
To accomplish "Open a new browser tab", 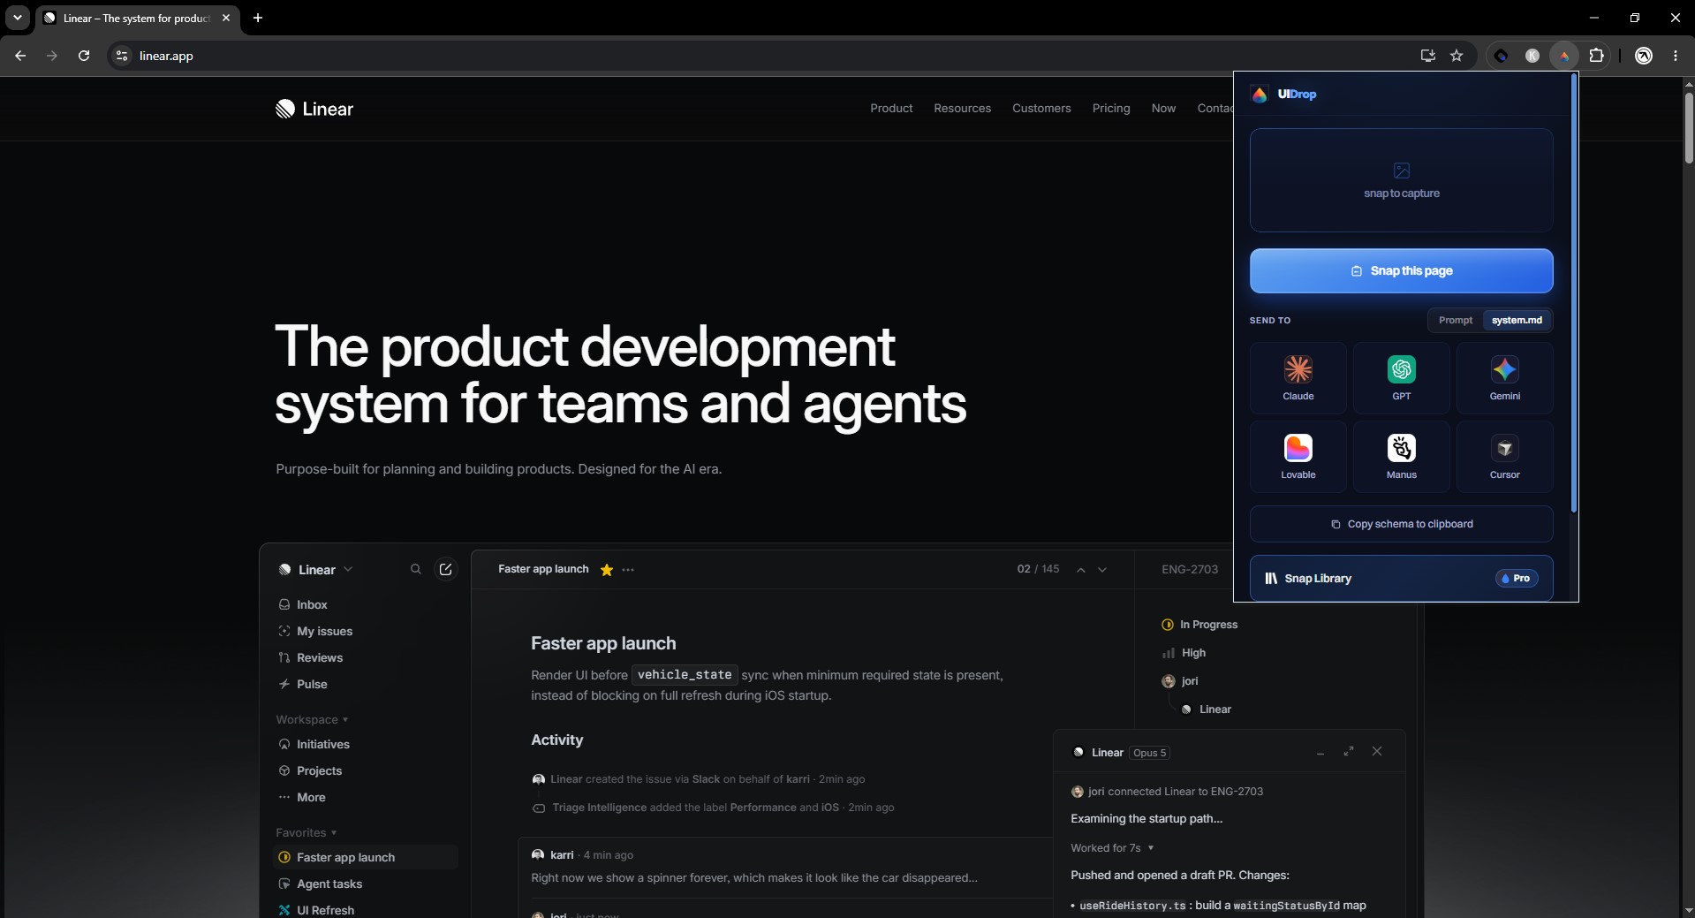I will [258, 18].
